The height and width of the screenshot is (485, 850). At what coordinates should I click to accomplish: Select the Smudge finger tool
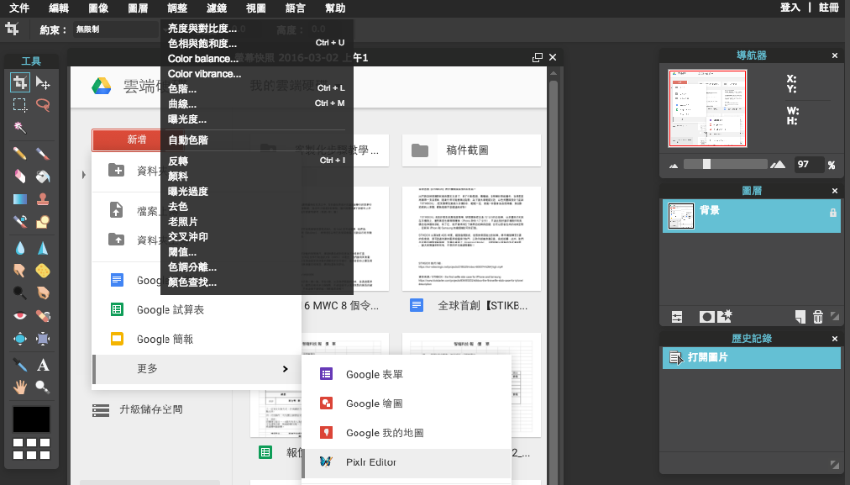tap(20, 270)
